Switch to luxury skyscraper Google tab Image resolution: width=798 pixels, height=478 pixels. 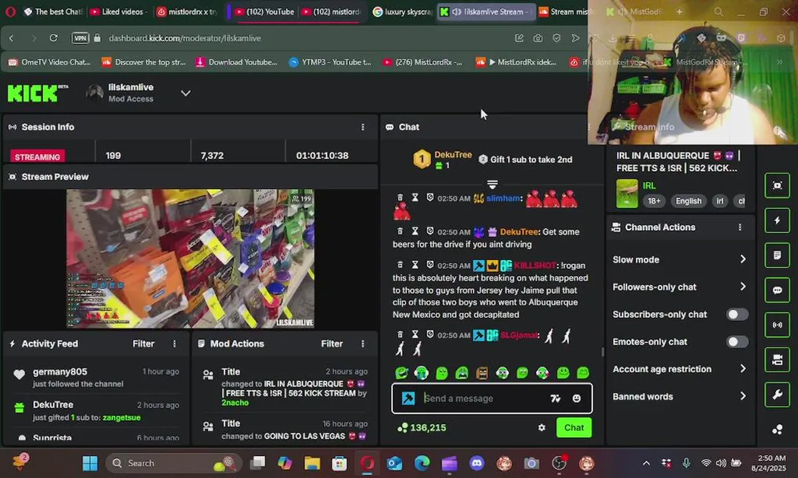coord(402,11)
